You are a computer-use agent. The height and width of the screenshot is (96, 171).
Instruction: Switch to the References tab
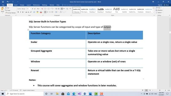(36, 5)
